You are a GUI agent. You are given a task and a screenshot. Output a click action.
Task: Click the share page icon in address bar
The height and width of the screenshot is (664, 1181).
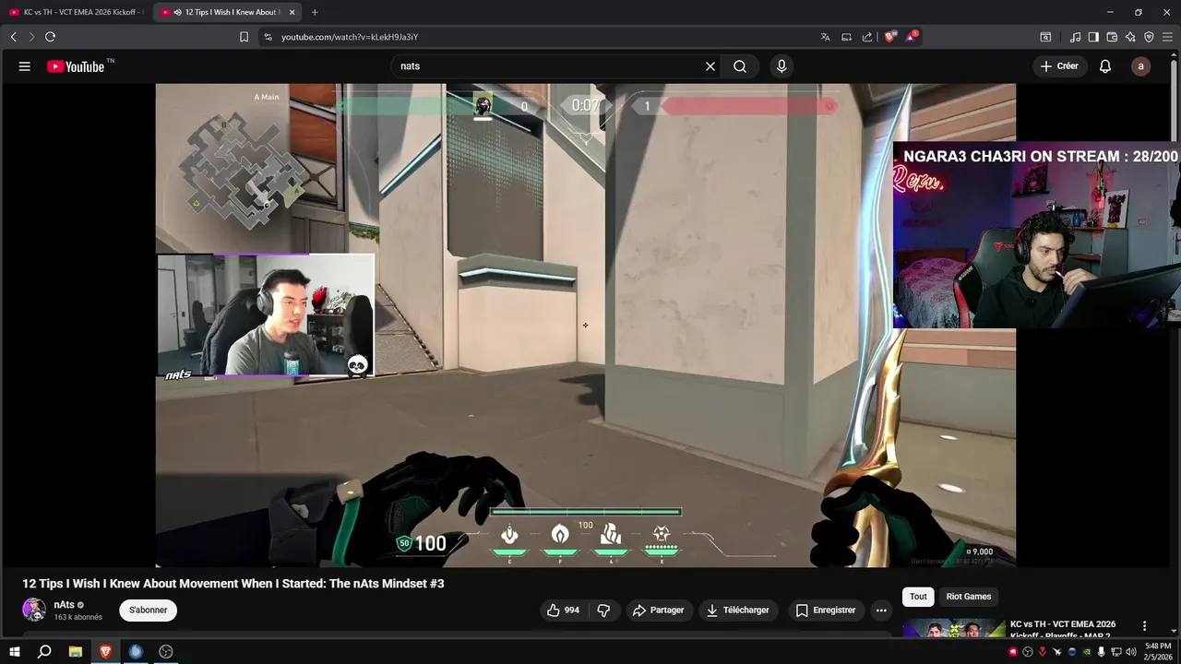click(867, 37)
